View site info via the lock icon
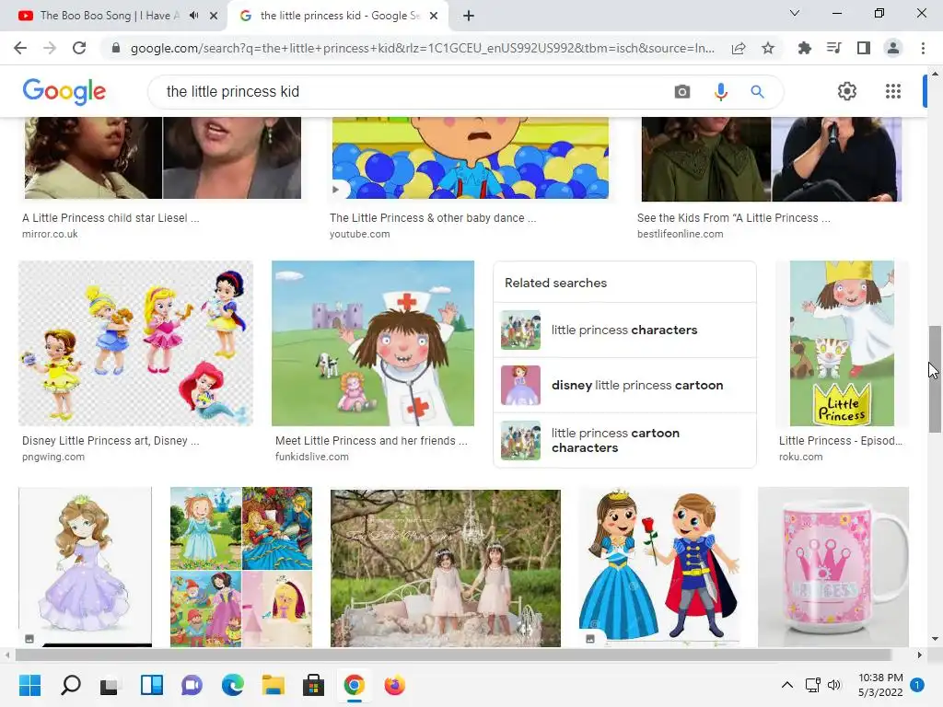Viewport: 943px width, 707px height. [116, 48]
